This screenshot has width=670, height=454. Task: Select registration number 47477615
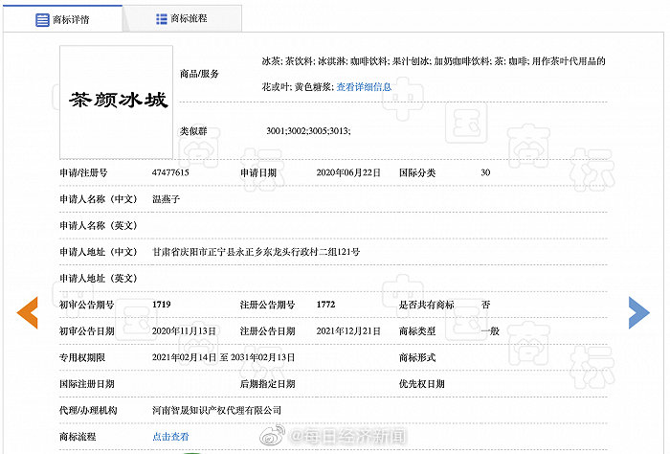tap(170, 172)
